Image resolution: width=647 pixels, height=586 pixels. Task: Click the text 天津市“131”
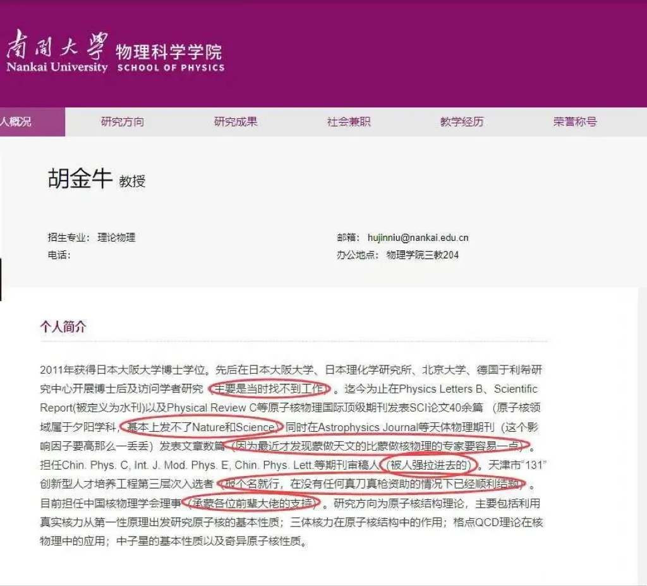point(517,465)
